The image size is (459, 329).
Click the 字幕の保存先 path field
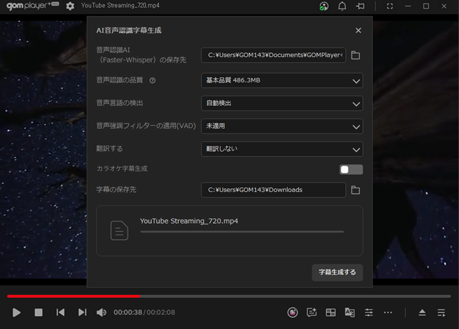pyautogui.click(x=273, y=190)
